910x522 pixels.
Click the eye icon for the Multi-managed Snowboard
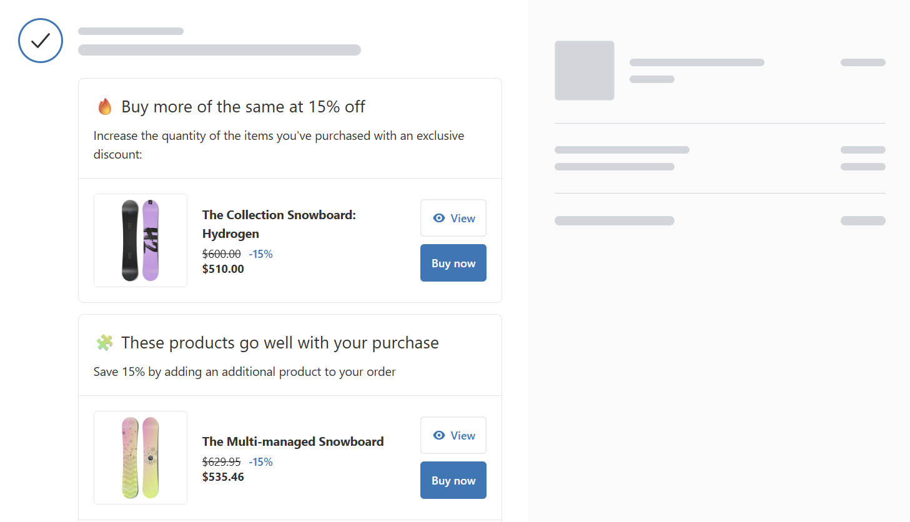439,435
